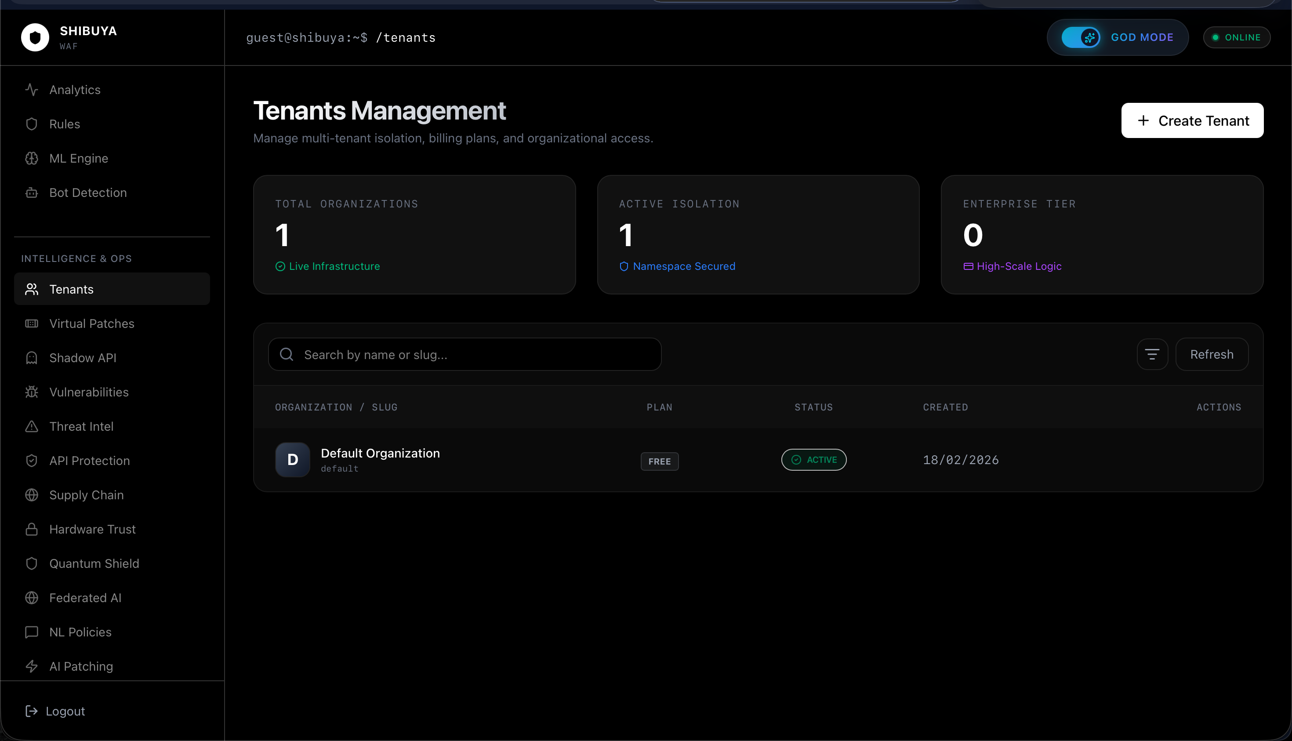Open the Virtual Patches menu item

[x=91, y=323]
